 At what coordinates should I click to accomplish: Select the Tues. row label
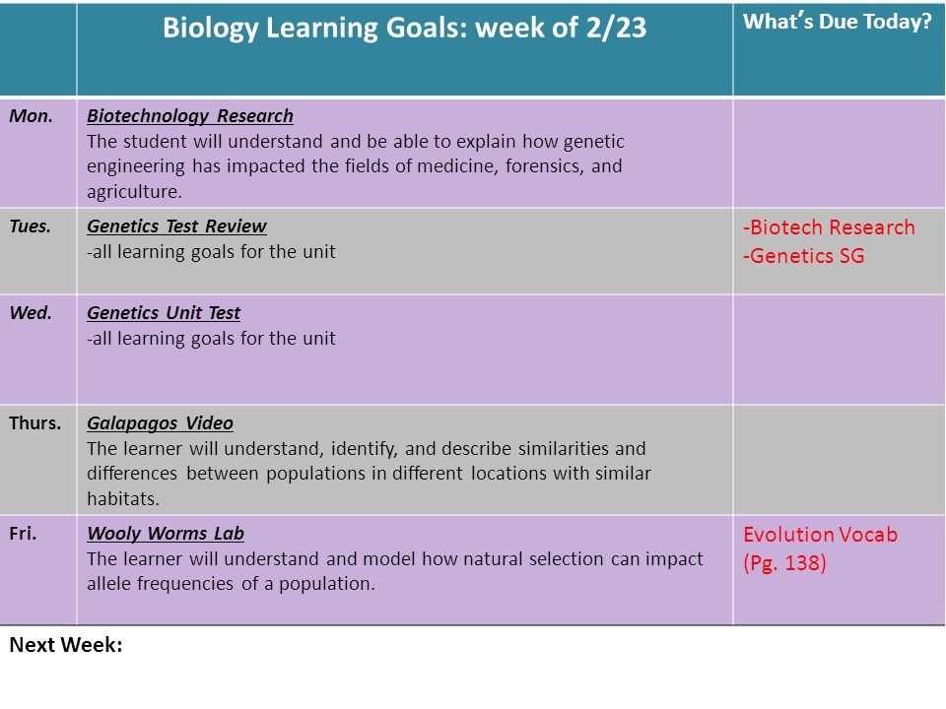pyautogui.click(x=31, y=226)
